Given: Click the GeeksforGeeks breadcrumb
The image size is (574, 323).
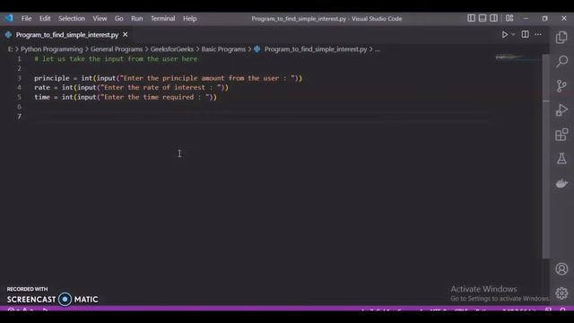Looking at the screenshot, I should [171, 49].
